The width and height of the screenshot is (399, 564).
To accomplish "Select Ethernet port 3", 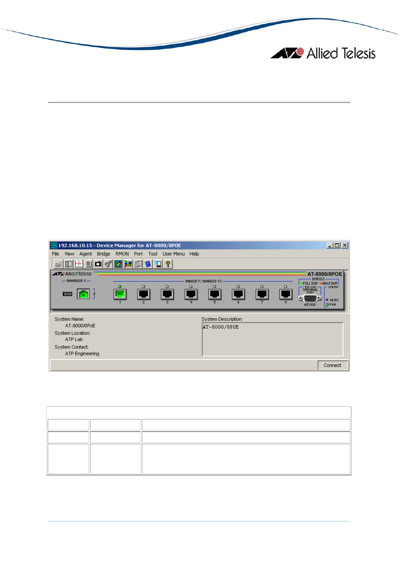I will click(167, 295).
